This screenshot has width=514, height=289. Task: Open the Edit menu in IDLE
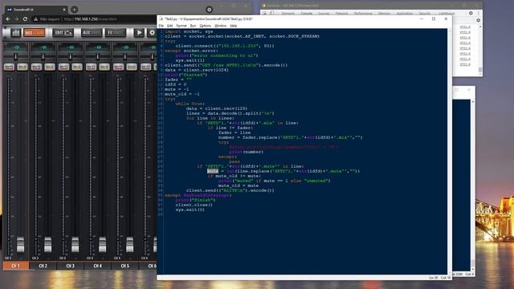pyautogui.click(x=169, y=26)
